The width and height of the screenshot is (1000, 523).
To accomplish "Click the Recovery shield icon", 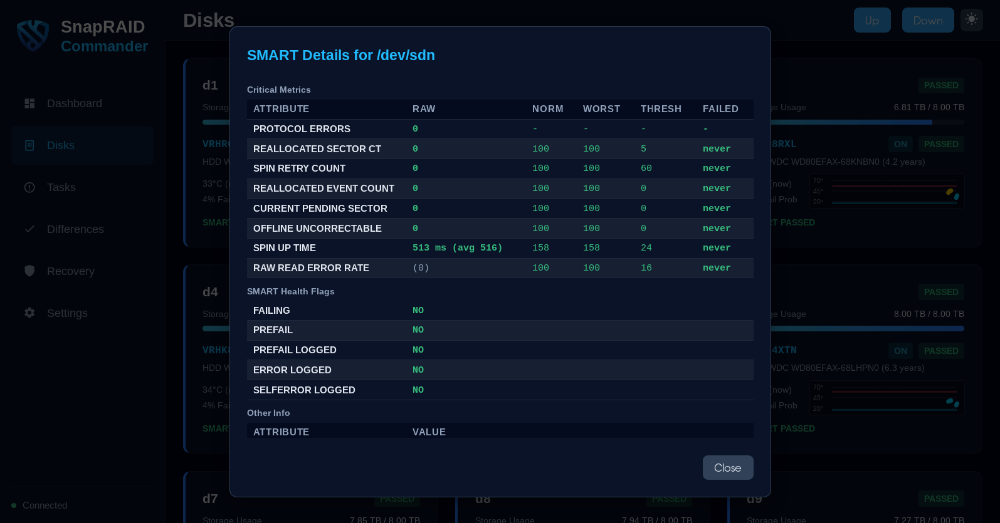I will pos(29,271).
